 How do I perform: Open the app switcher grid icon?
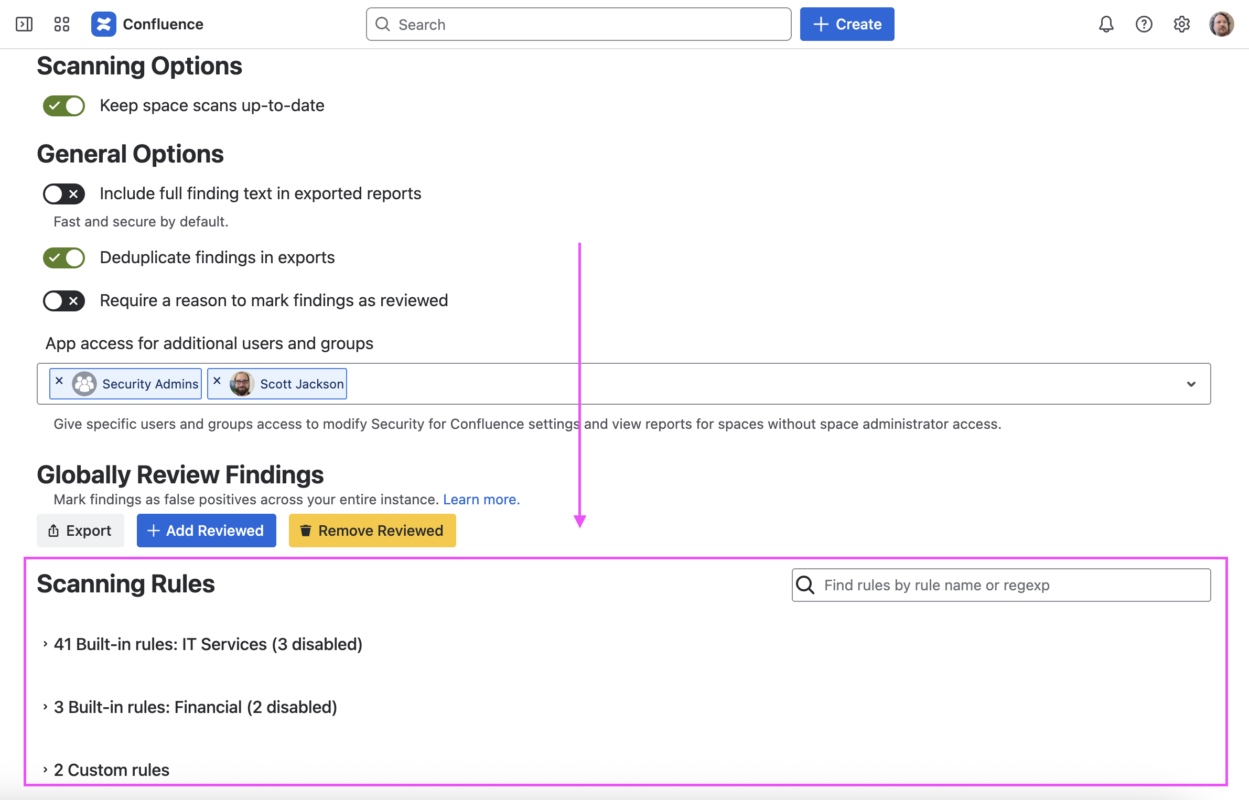point(62,24)
